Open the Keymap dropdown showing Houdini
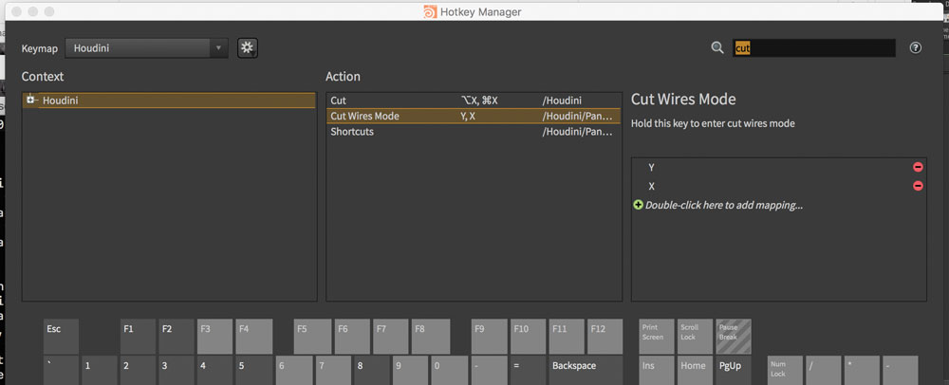 point(146,48)
